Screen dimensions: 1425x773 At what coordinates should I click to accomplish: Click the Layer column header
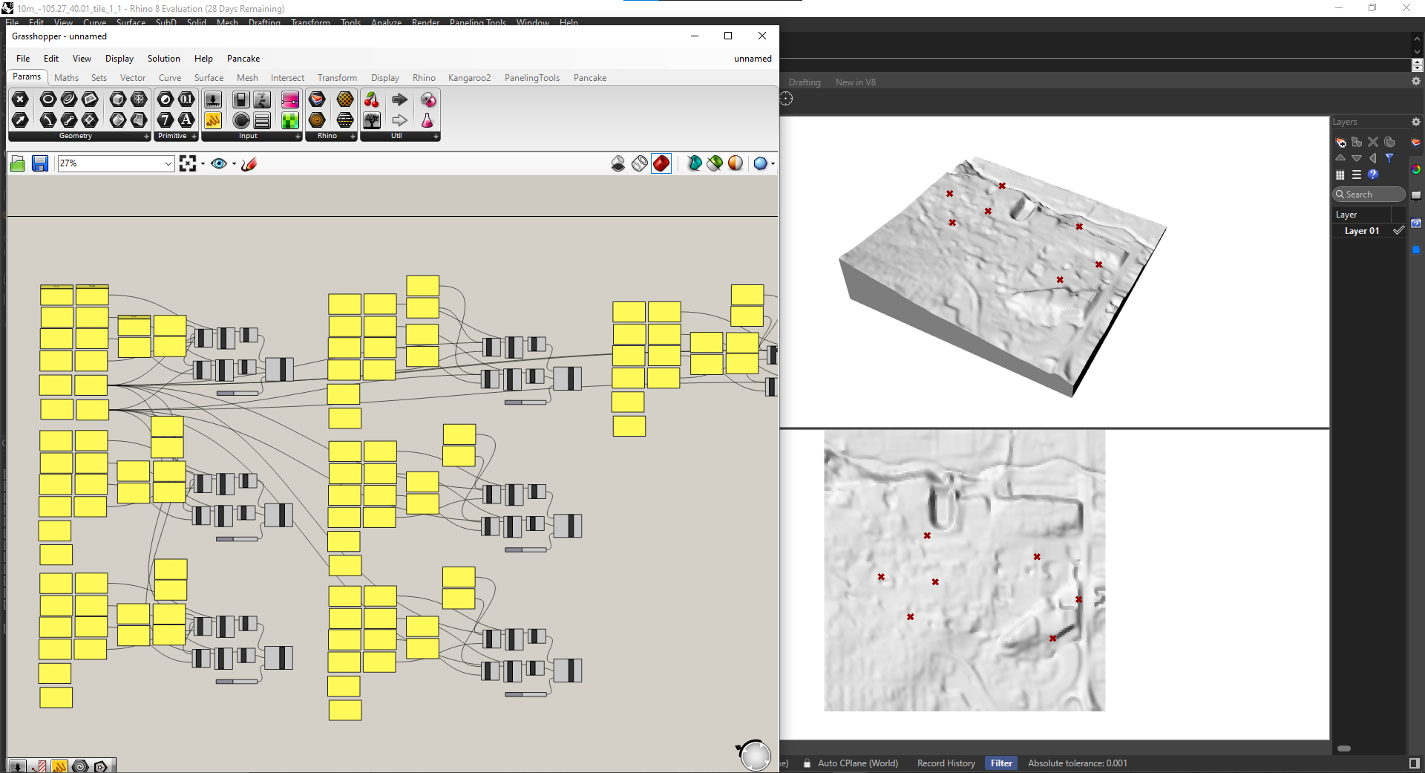coord(1362,215)
